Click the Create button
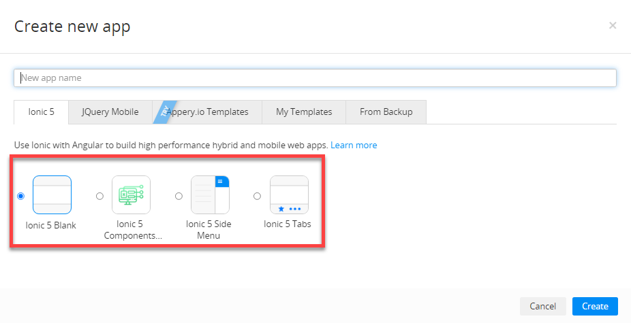Screen dimensions: 631x323 tap(595, 306)
